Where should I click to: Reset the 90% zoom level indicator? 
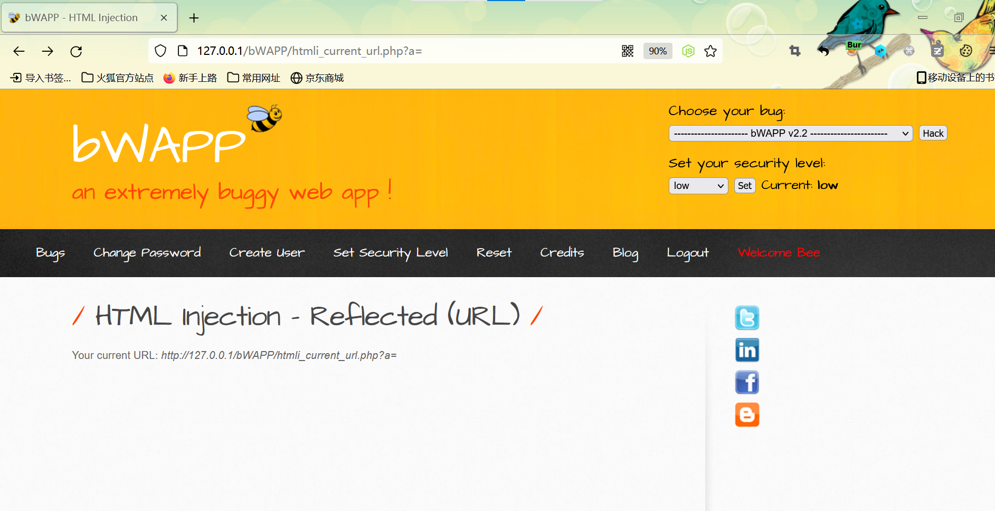tap(658, 51)
